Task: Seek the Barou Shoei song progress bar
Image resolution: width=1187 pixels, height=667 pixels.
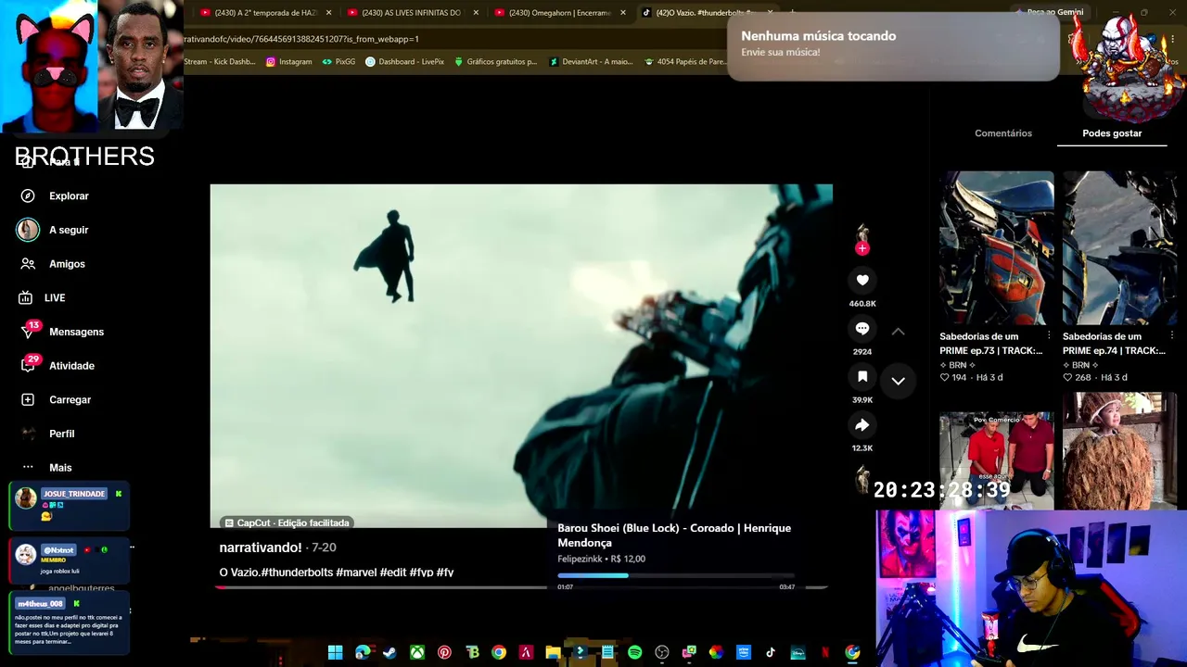Action: [x=676, y=575]
